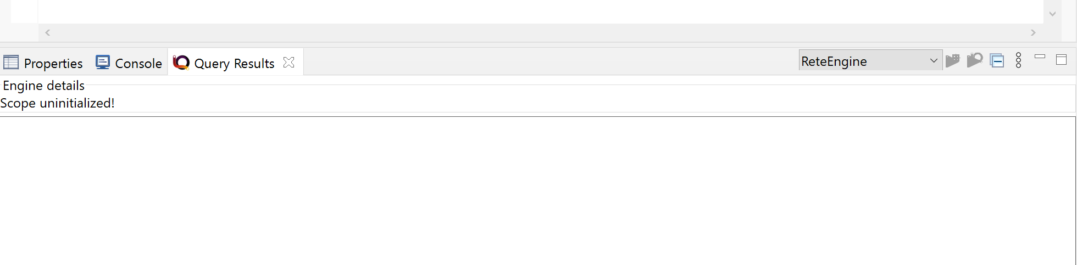The image size is (1077, 265).
Task: Open the ReteEngine combo box
Action: 870,60
